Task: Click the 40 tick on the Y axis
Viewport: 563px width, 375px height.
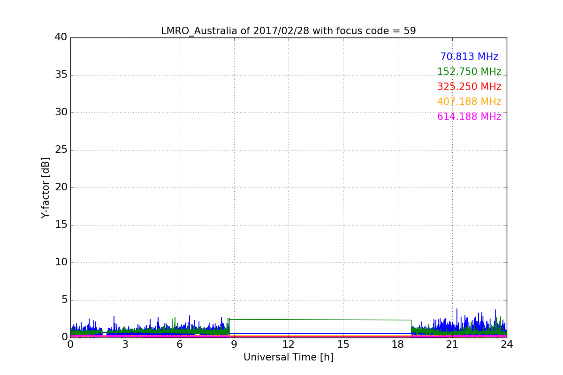Action: [x=61, y=37]
